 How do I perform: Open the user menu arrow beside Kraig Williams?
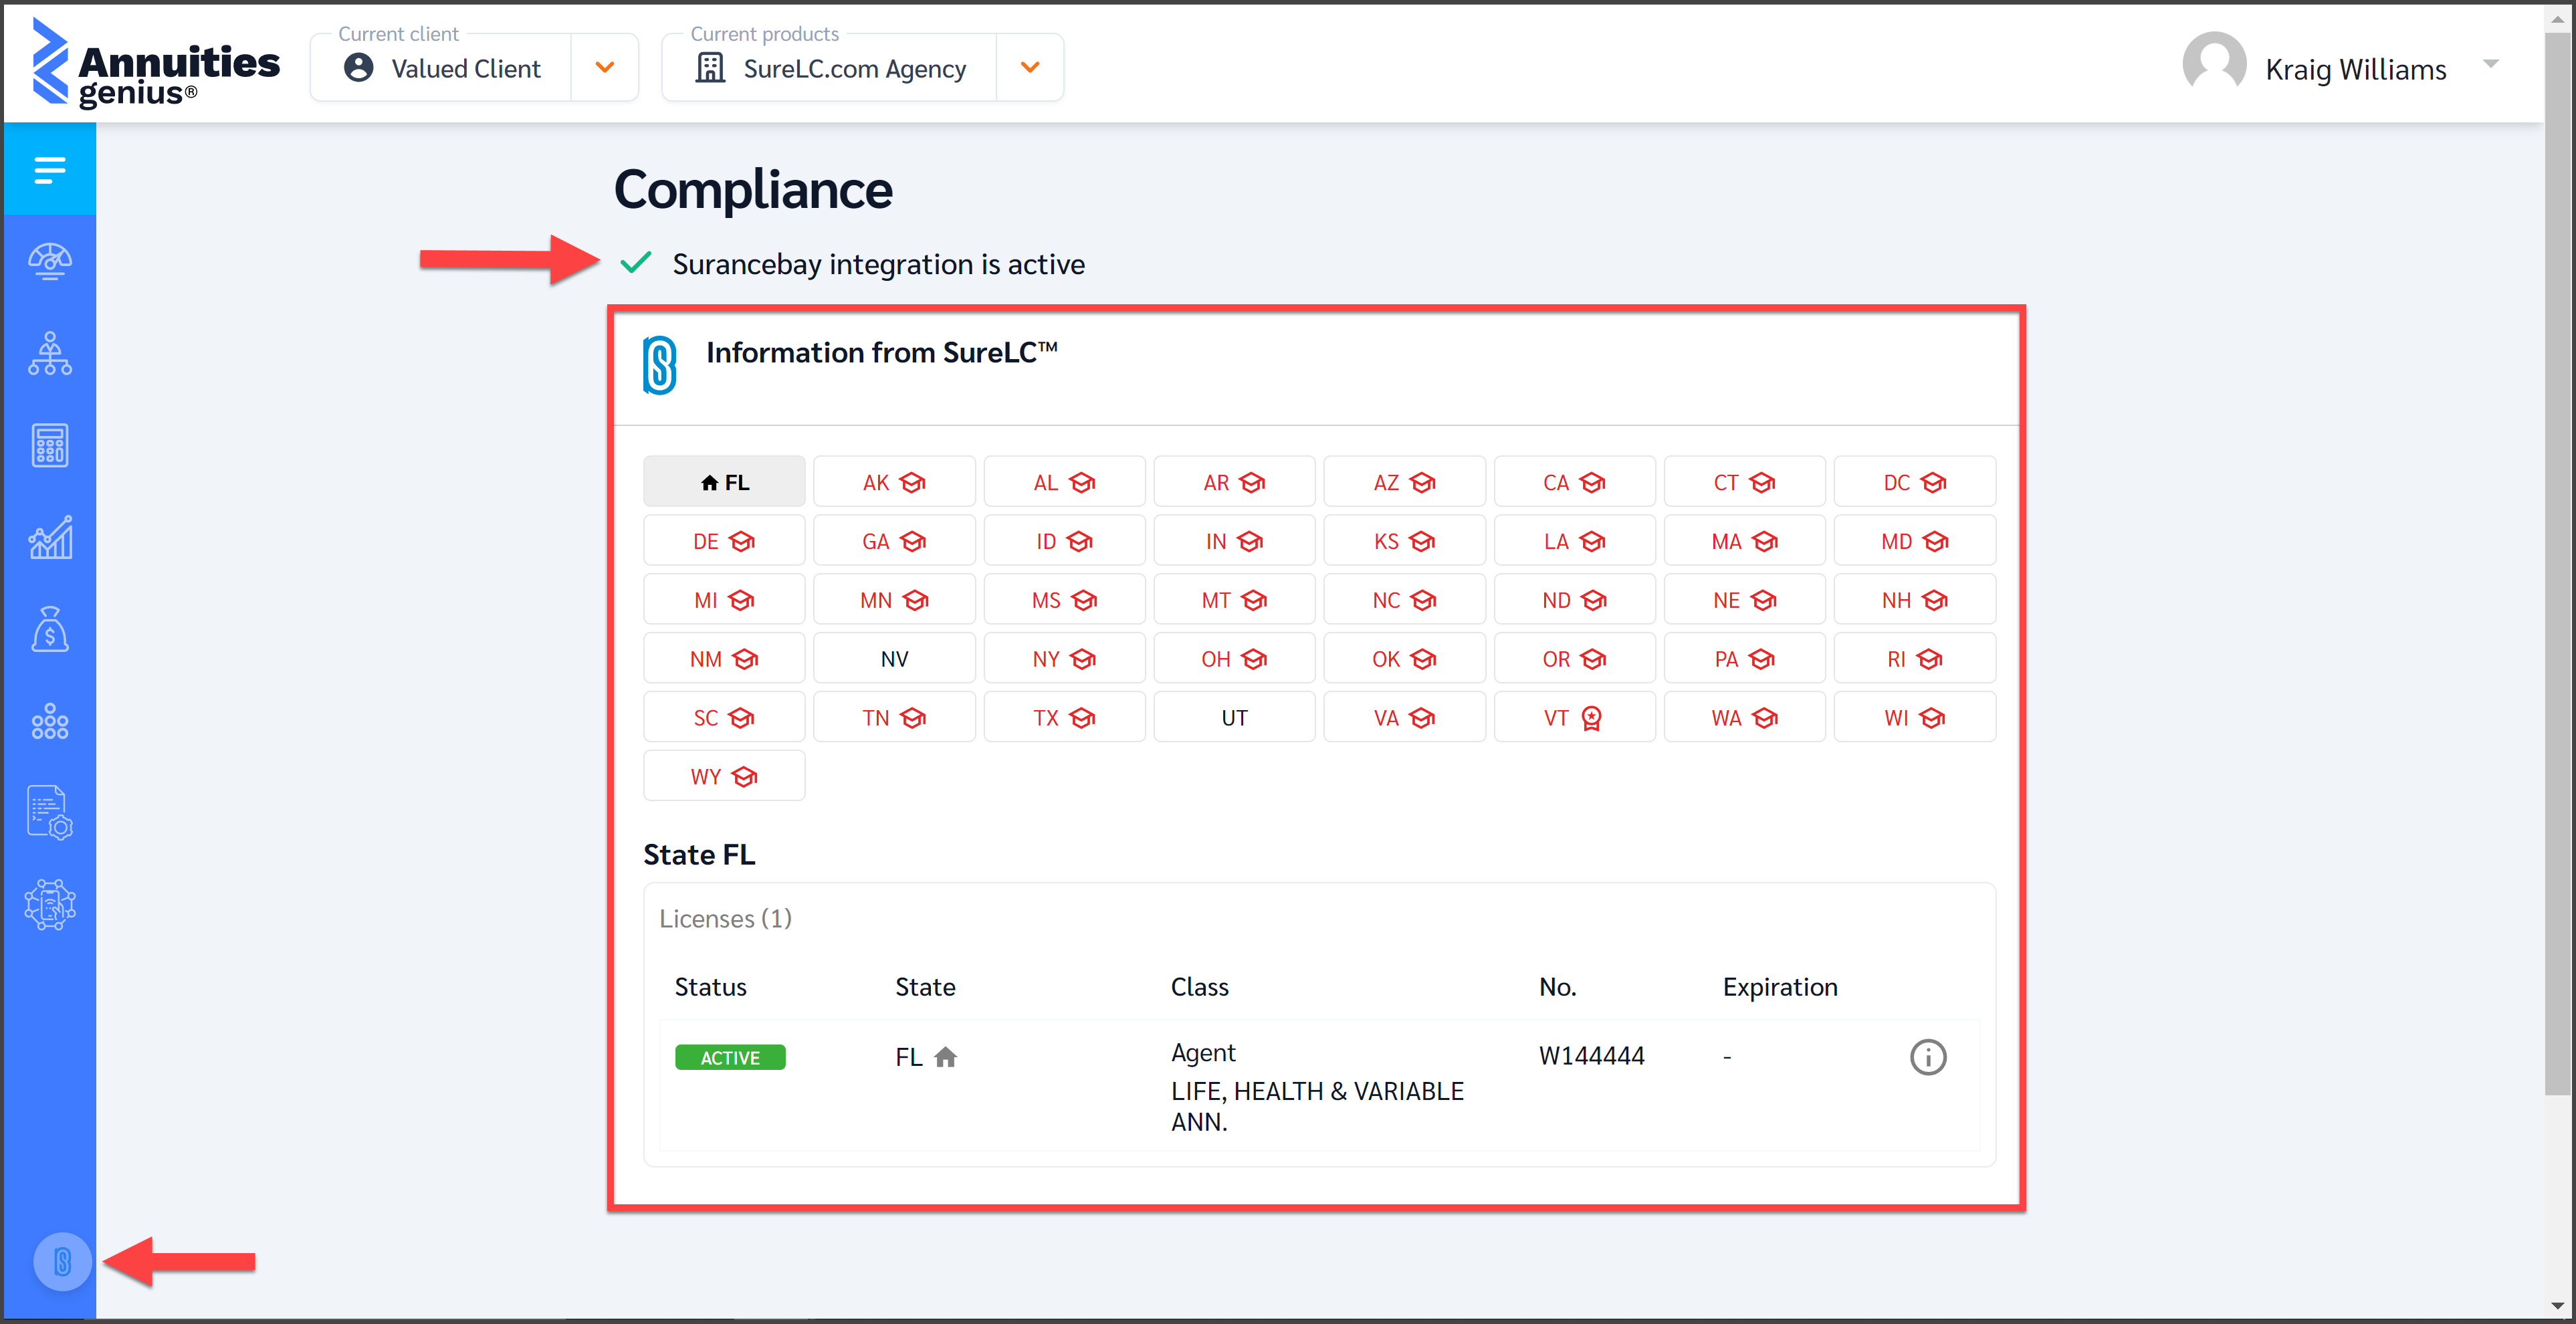pos(2490,63)
